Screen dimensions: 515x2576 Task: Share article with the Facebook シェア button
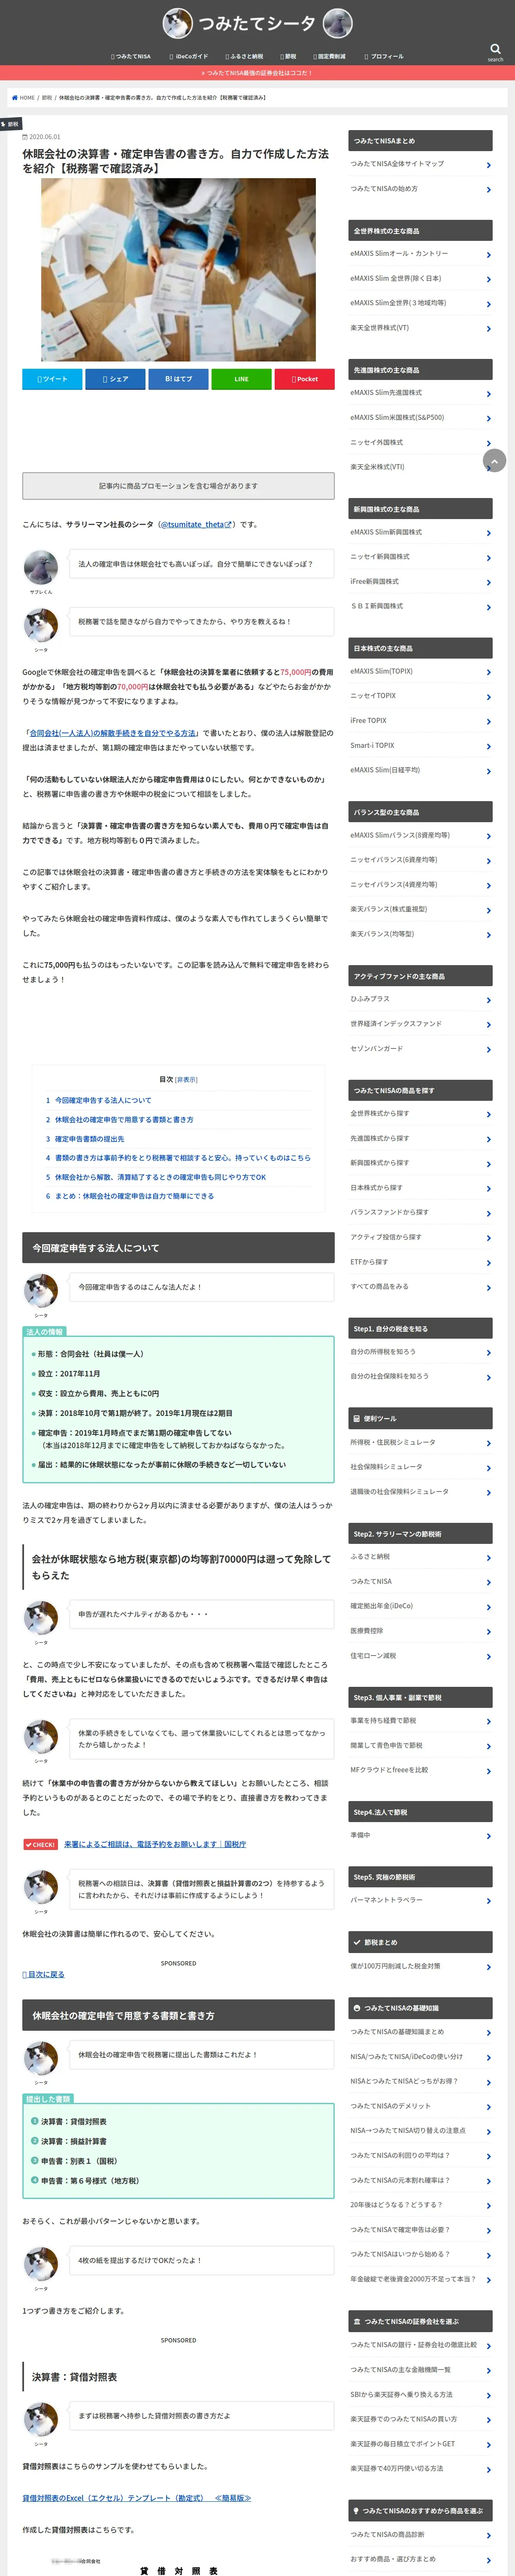click(x=115, y=379)
